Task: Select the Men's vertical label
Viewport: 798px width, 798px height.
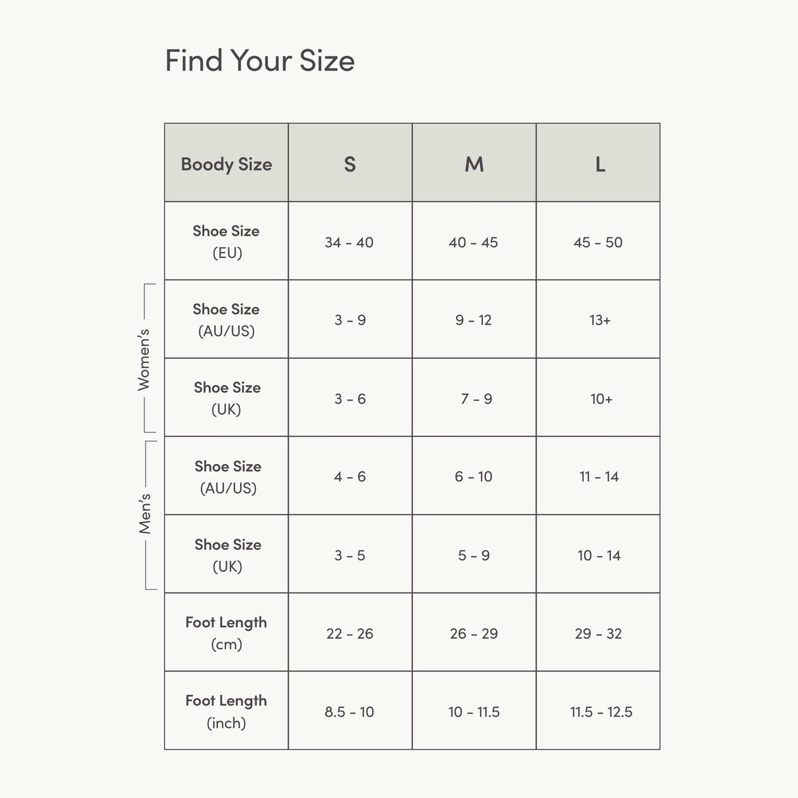Action: pos(145,514)
